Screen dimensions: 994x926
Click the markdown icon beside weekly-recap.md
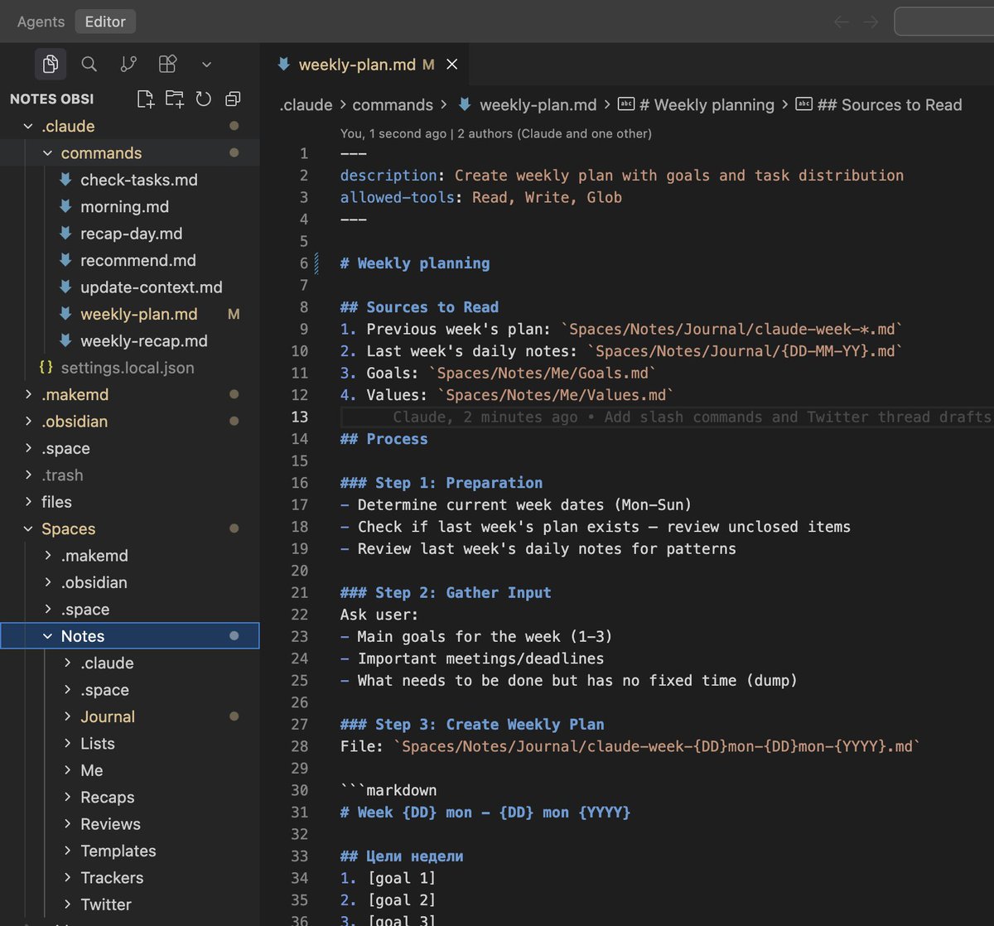tap(66, 341)
